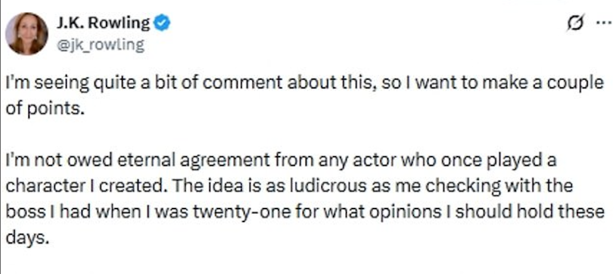Screen dimensions: 615x274
Task: Click the J.K. Rowling display name
Action: coord(102,23)
